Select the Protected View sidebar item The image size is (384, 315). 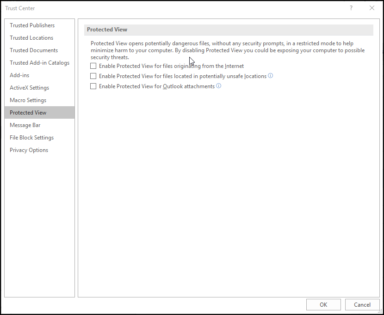pos(28,113)
